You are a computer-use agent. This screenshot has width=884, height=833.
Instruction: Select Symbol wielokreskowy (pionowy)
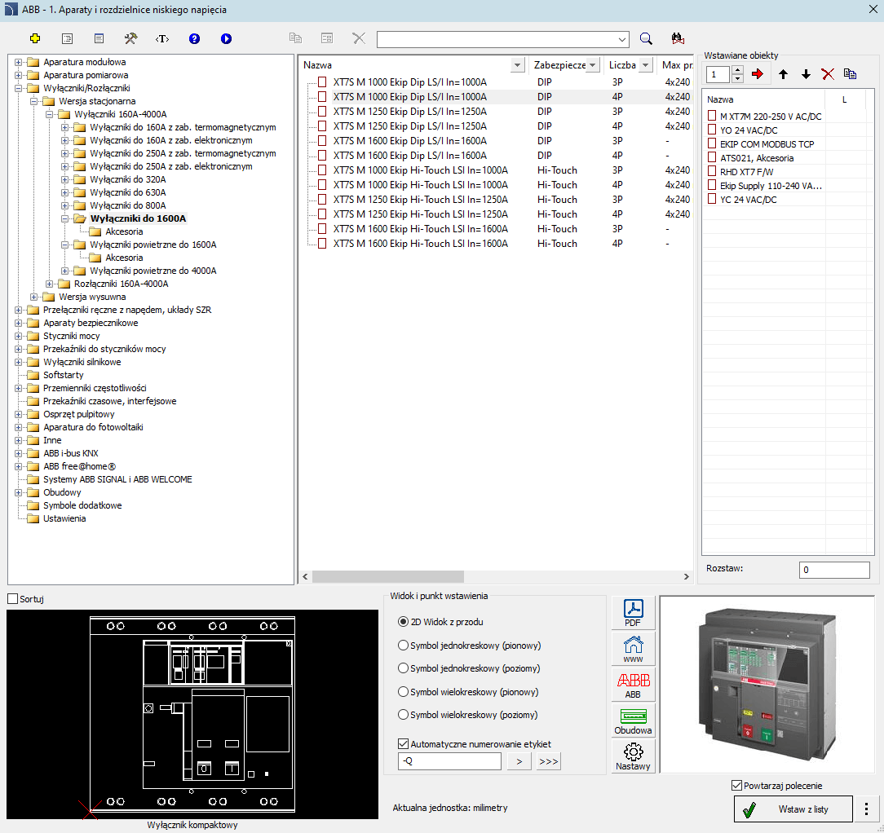403,691
